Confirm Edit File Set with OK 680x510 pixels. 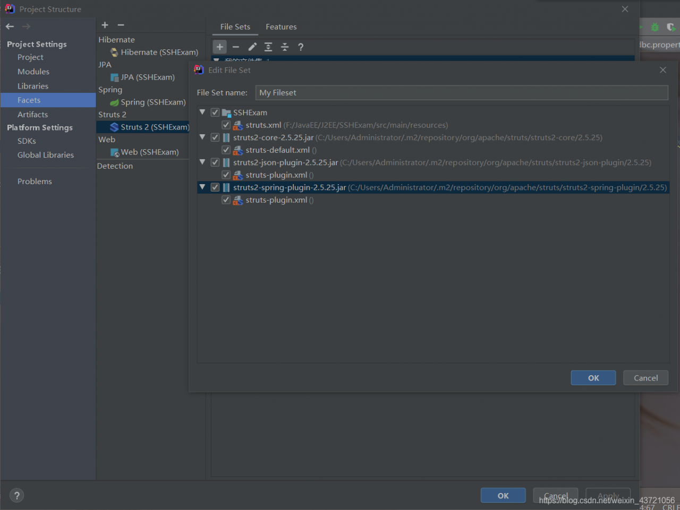pyautogui.click(x=593, y=378)
